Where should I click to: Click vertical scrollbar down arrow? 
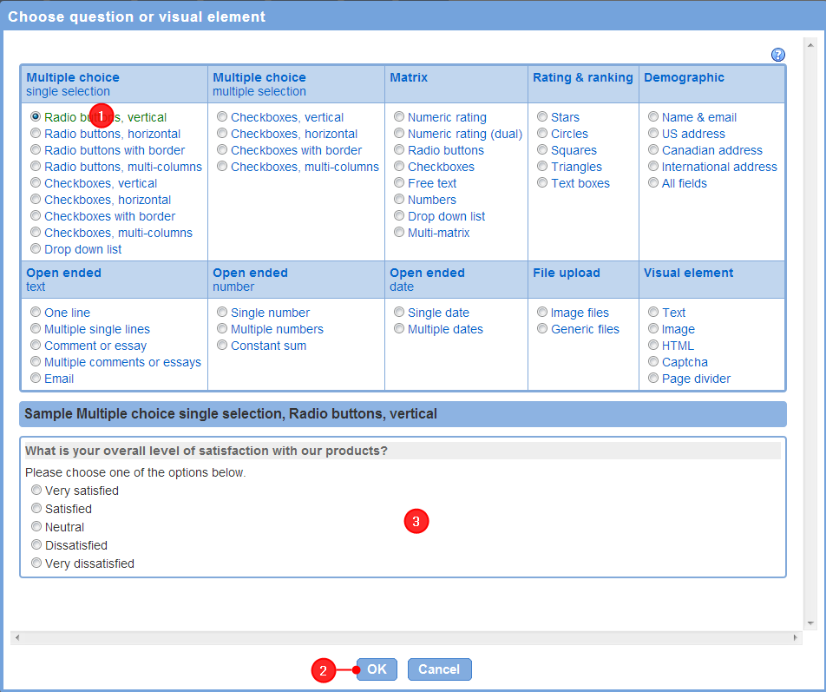(x=810, y=623)
